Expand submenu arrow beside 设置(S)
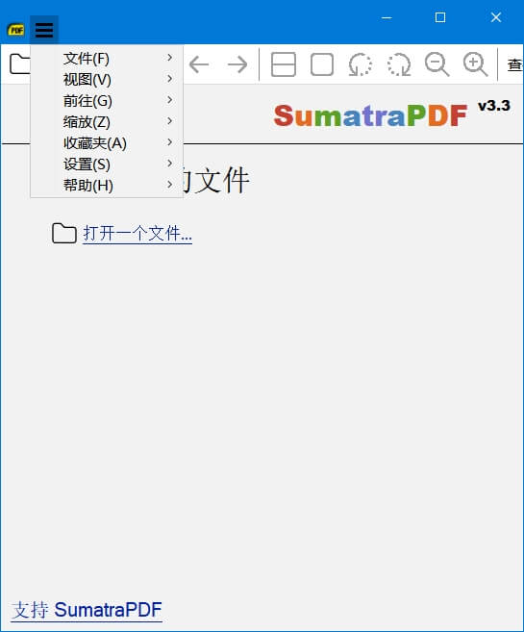Image resolution: width=524 pixels, height=632 pixels. pos(169,164)
